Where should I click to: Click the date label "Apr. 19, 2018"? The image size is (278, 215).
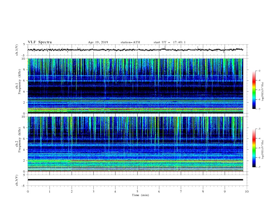(x=98, y=42)
